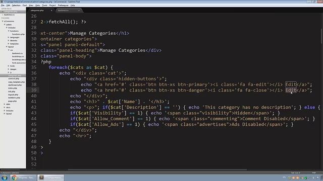Click 'Edit' text on line 38
The image size is (323, 181).
291,84
